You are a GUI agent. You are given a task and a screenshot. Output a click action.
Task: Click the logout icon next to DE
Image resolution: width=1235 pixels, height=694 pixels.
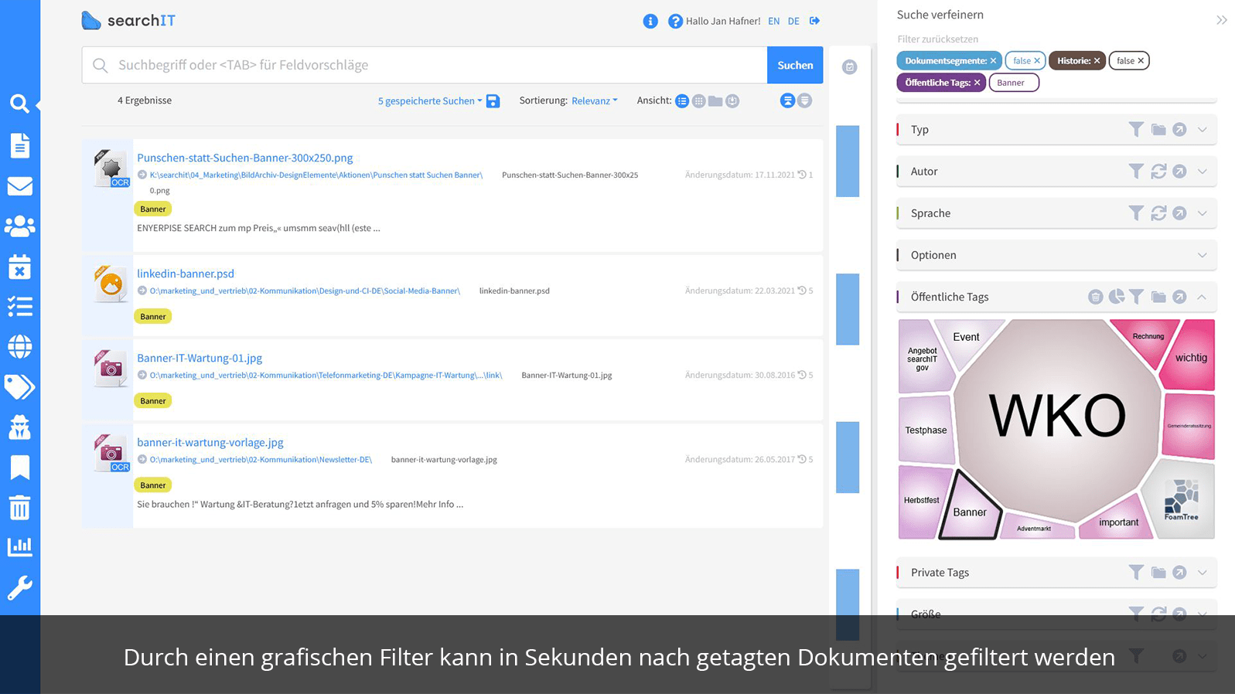(814, 21)
